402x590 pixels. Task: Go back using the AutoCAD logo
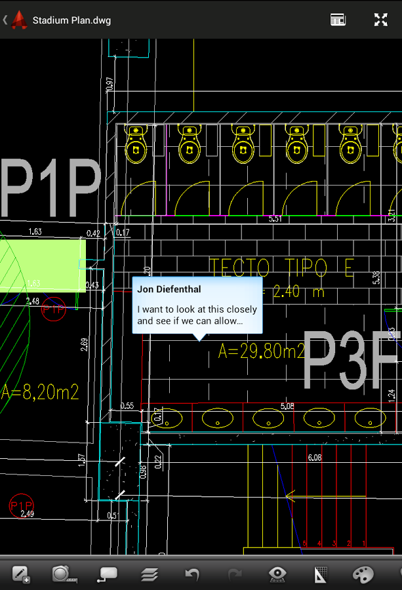point(21,20)
